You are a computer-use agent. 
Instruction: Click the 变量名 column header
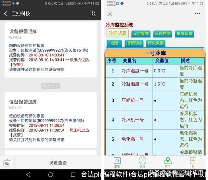[129, 61]
